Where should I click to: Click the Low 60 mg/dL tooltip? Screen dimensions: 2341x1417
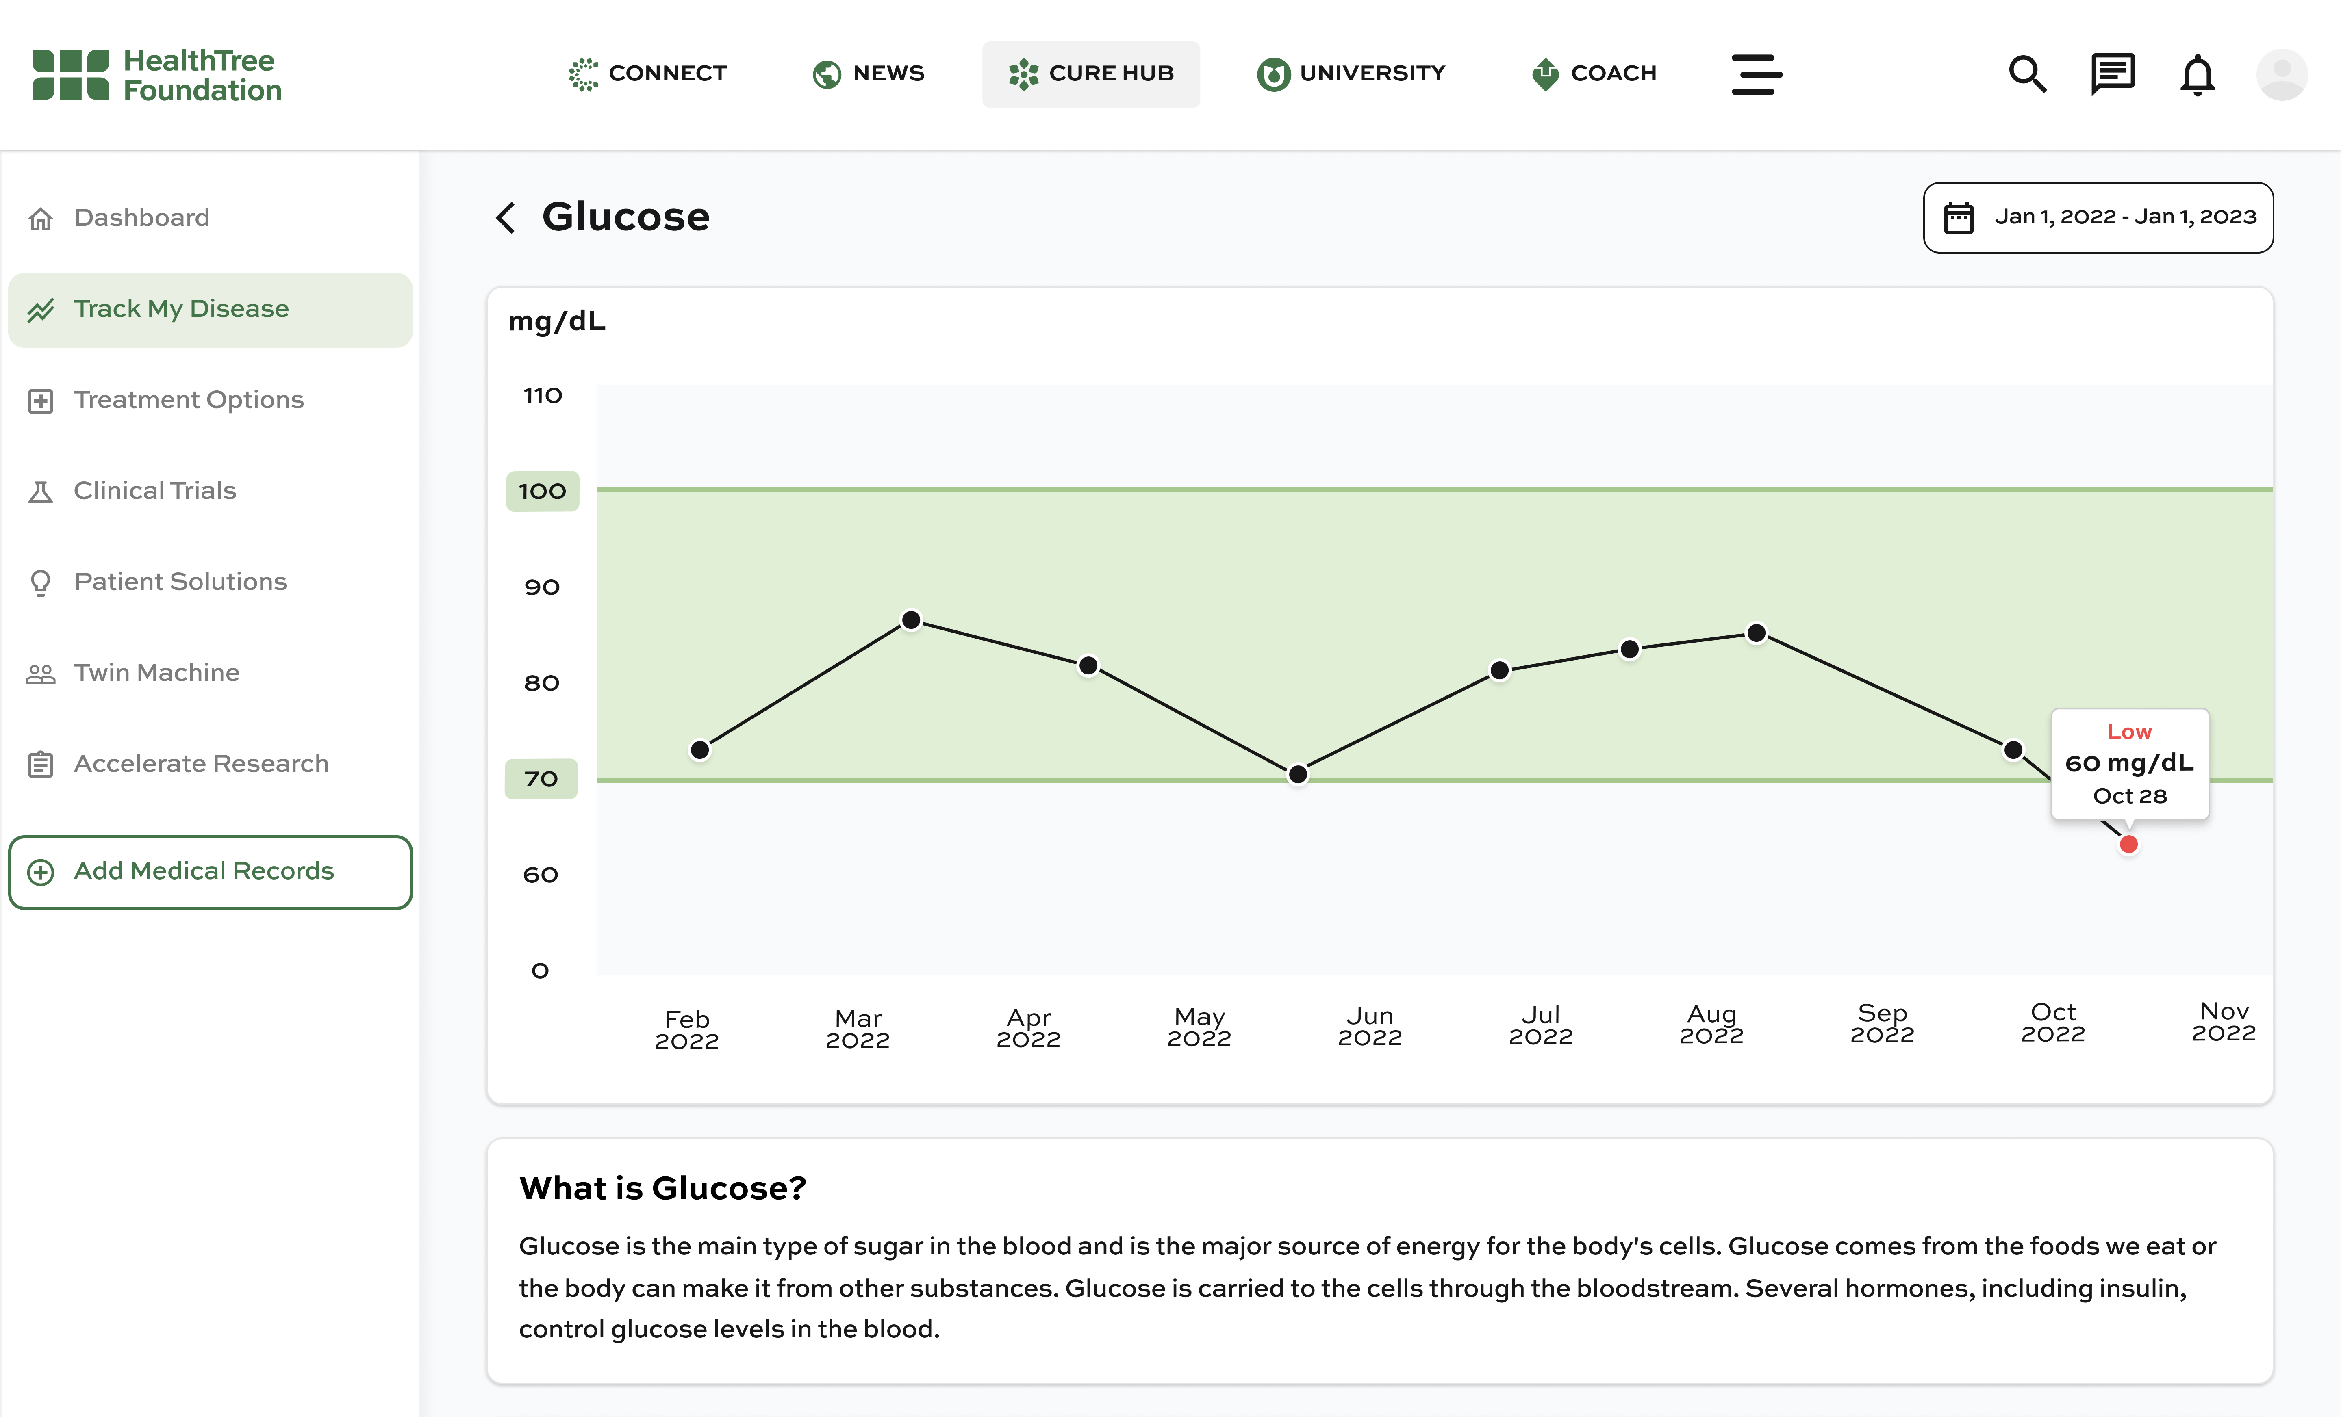click(x=2129, y=764)
